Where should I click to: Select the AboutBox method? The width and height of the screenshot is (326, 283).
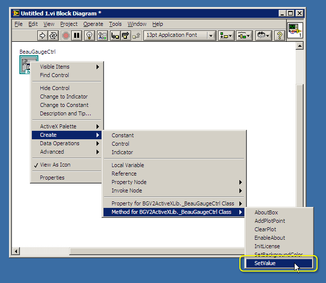(279, 212)
